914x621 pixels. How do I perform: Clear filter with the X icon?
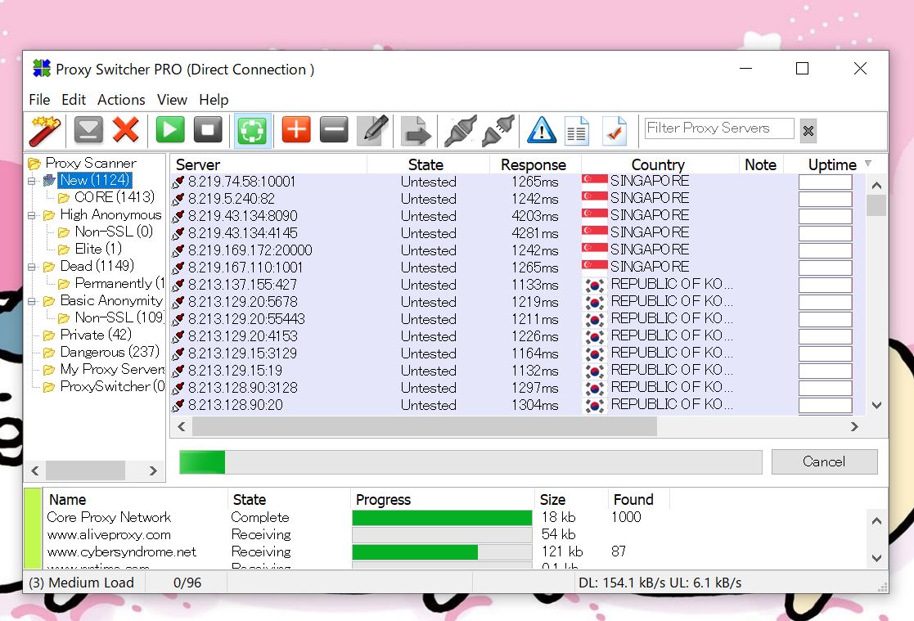pyautogui.click(x=808, y=131)
